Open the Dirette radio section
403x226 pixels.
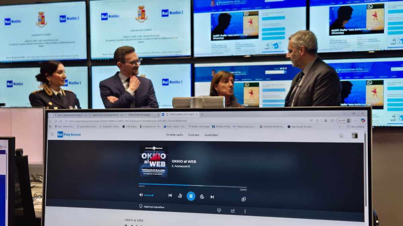point(175,135)
